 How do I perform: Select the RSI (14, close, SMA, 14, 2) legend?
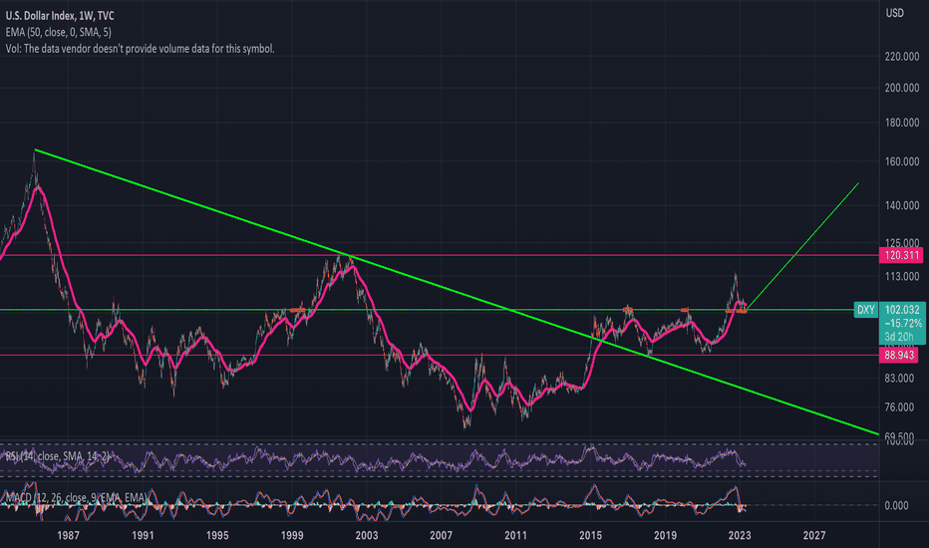click(57, 456)
